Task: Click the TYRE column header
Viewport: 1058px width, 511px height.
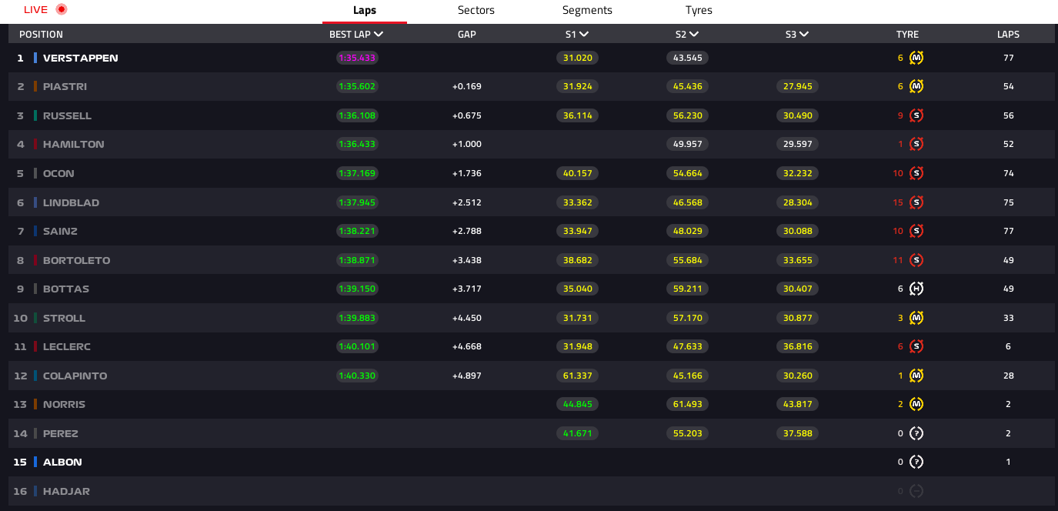Action: coord(907,34)
